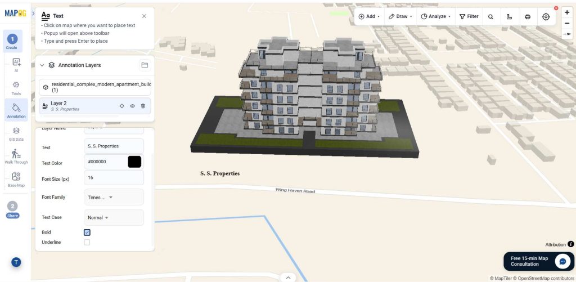Image resolution: width=576 pixels, height=282 pixels.
Task: Click the black text color swatch
Action: coord(134,162)
